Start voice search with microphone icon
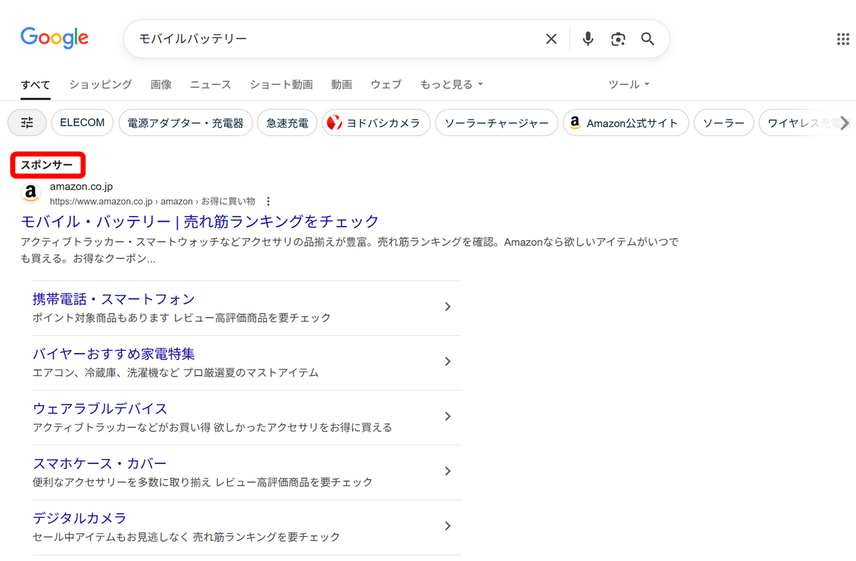The width and height of the screenshot is (856, 561). (588, 39)
